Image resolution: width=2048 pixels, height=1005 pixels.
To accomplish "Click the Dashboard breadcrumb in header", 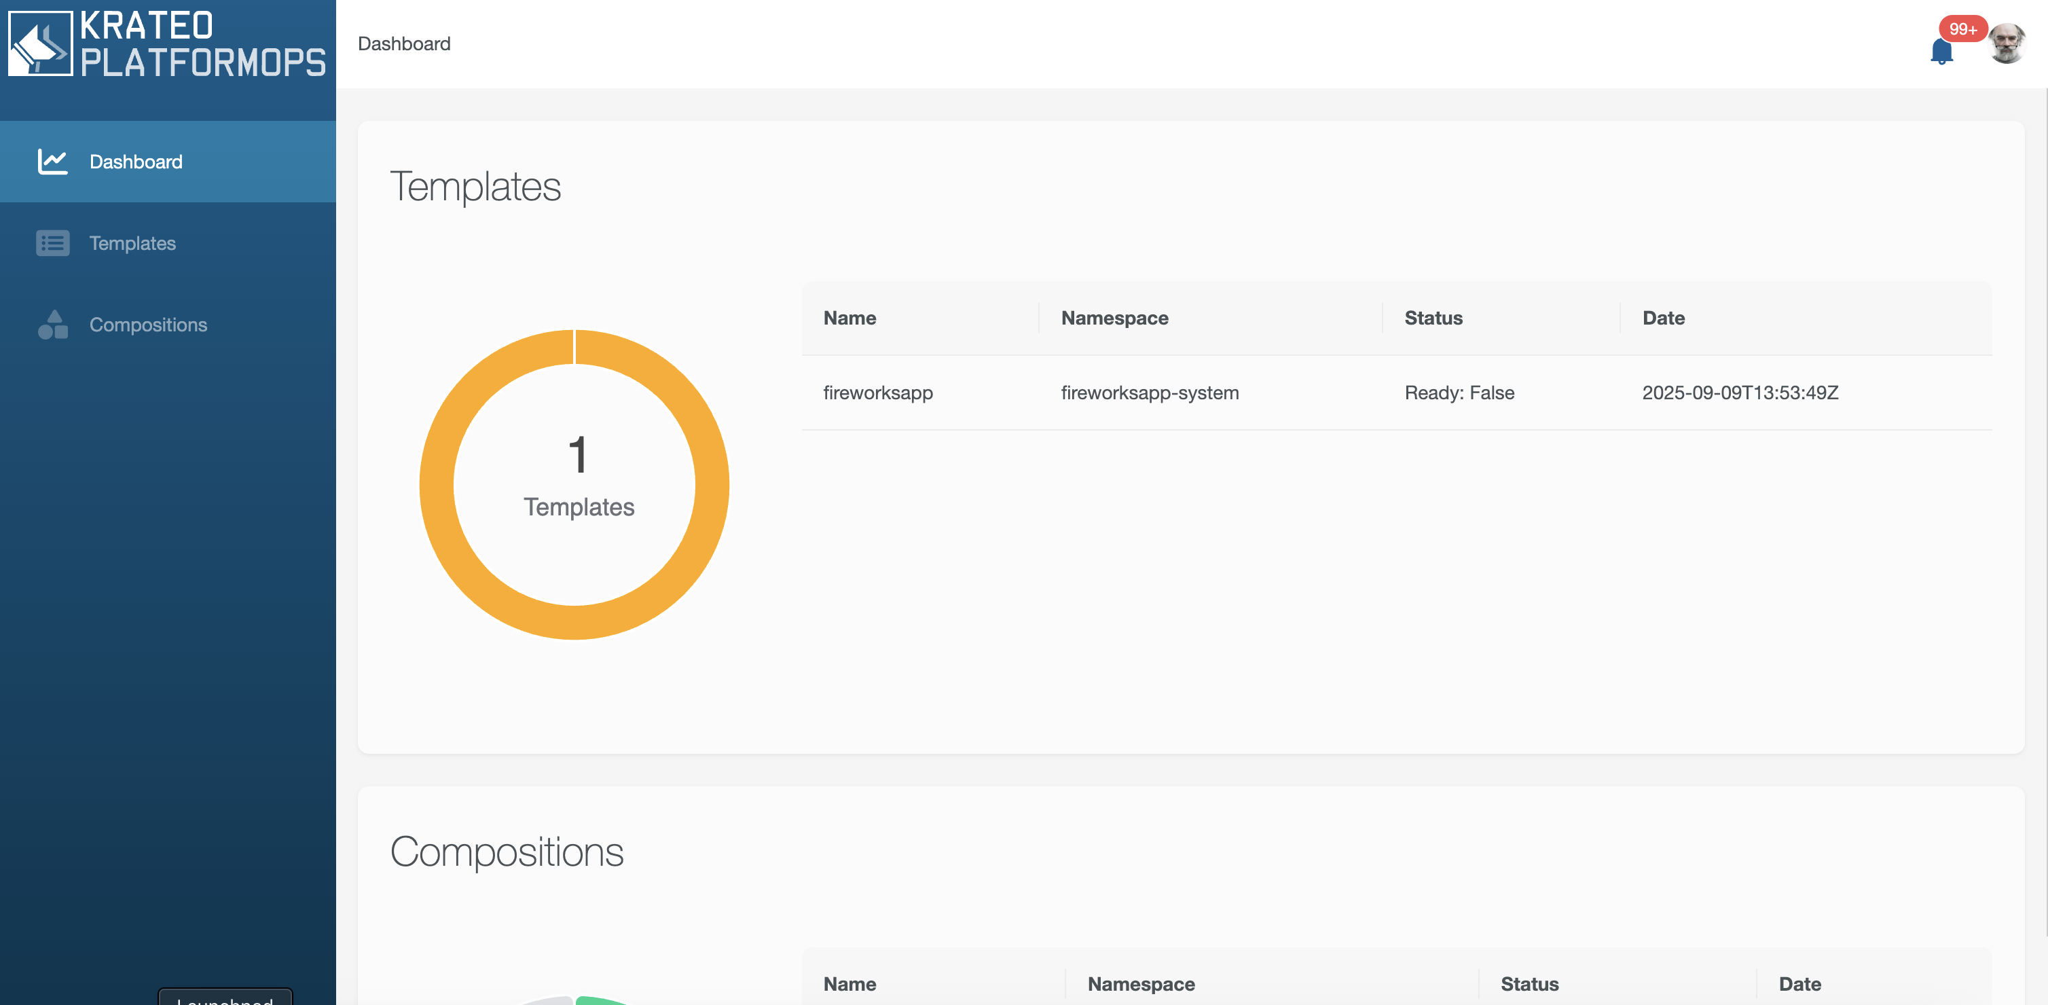I will point(404,43).
